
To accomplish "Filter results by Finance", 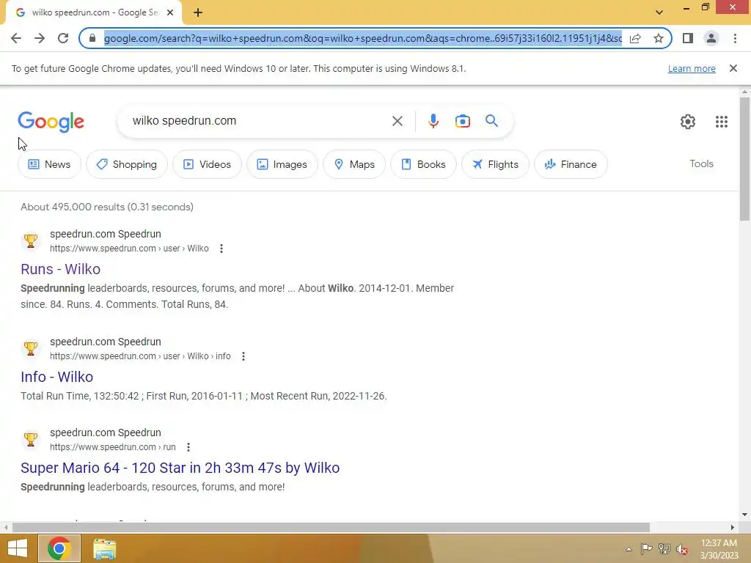I will [x=571, y=164].
